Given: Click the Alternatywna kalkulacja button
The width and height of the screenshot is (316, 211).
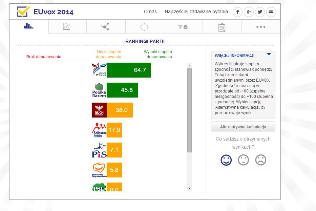Looking at the screenshot, I should (243, 127).
